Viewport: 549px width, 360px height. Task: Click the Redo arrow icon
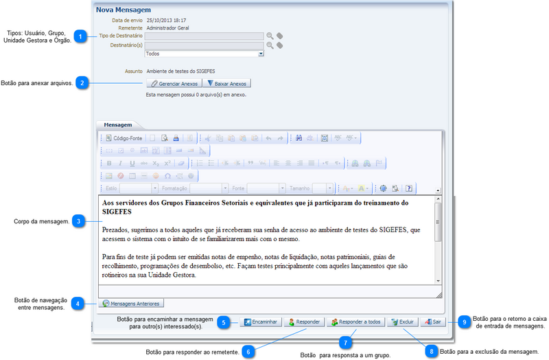(x=280, y=138)
